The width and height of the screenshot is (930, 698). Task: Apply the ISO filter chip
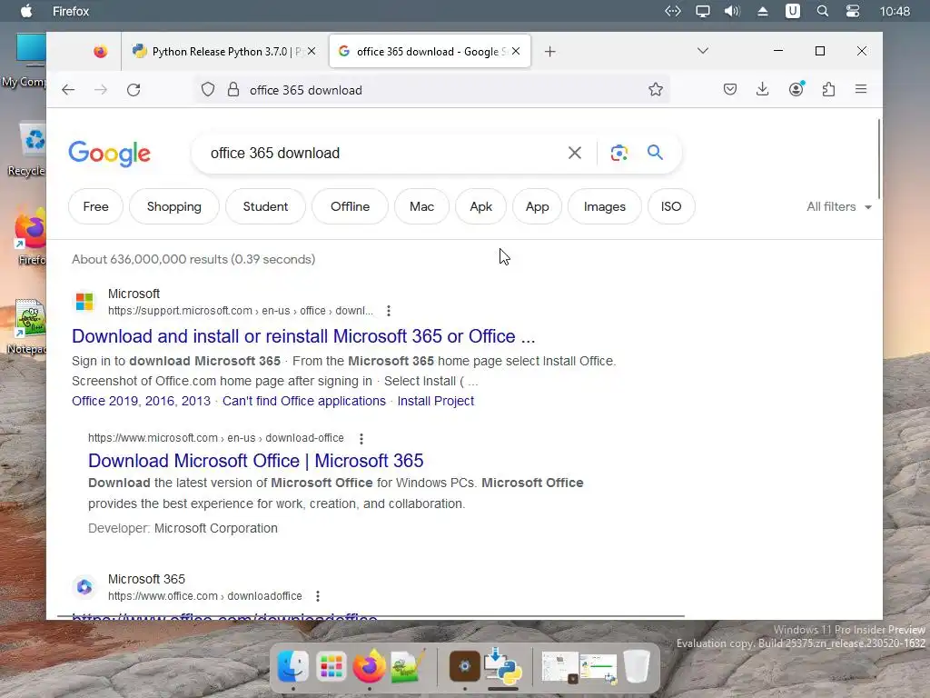(671, 206)
